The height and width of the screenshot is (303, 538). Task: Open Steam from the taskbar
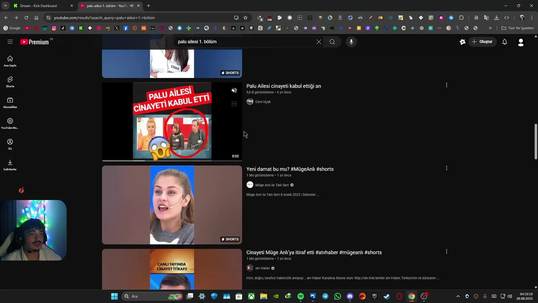pyautogui.click(x=387, y=296)
